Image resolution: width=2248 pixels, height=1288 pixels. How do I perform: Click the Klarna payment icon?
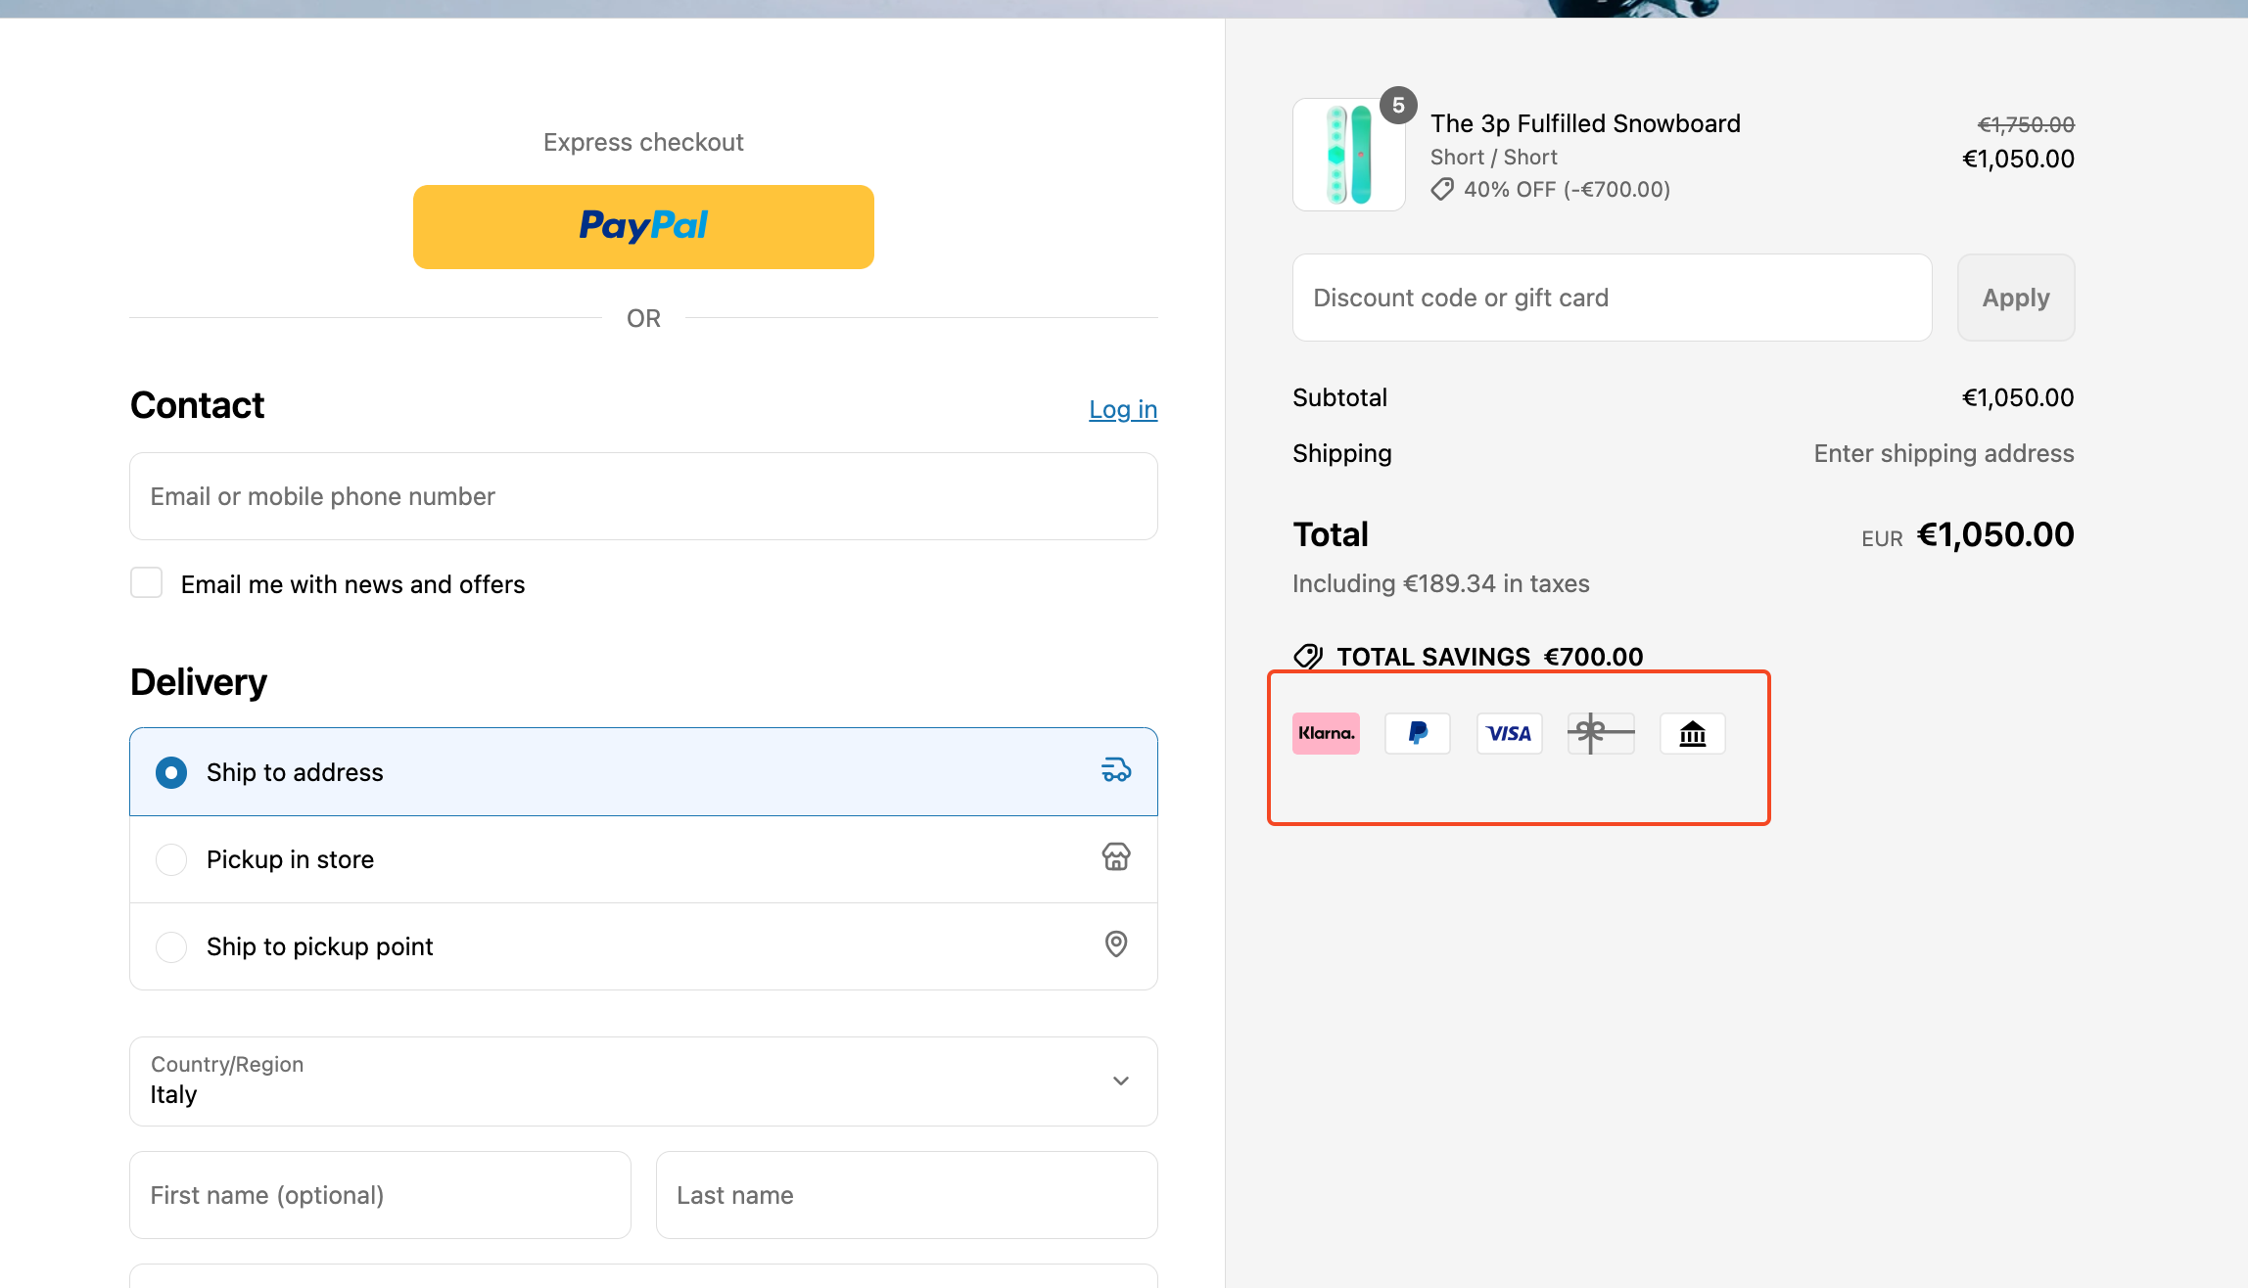(1326, 733)
